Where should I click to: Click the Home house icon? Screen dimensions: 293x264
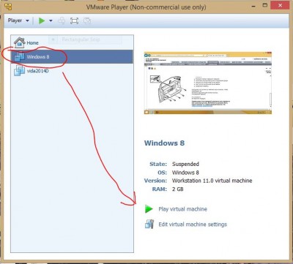pos(19,42)
